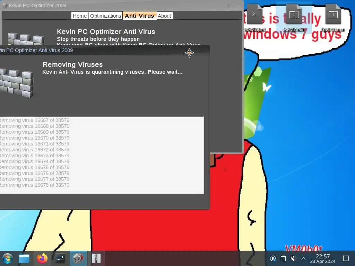Select the Anti Virus tab

click(x=139, y=16)
